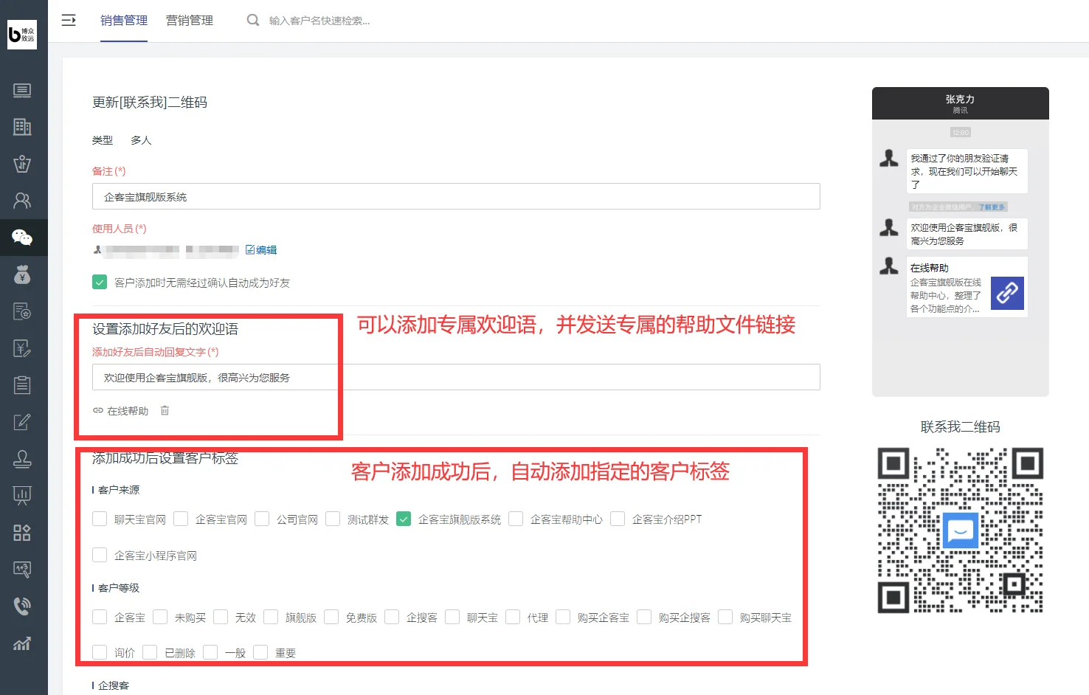Image resolution: width=1089 pixels, height=695 pixels.
Task: Delete the 在线帮助 link with trash icon
Action: [165, 410]
